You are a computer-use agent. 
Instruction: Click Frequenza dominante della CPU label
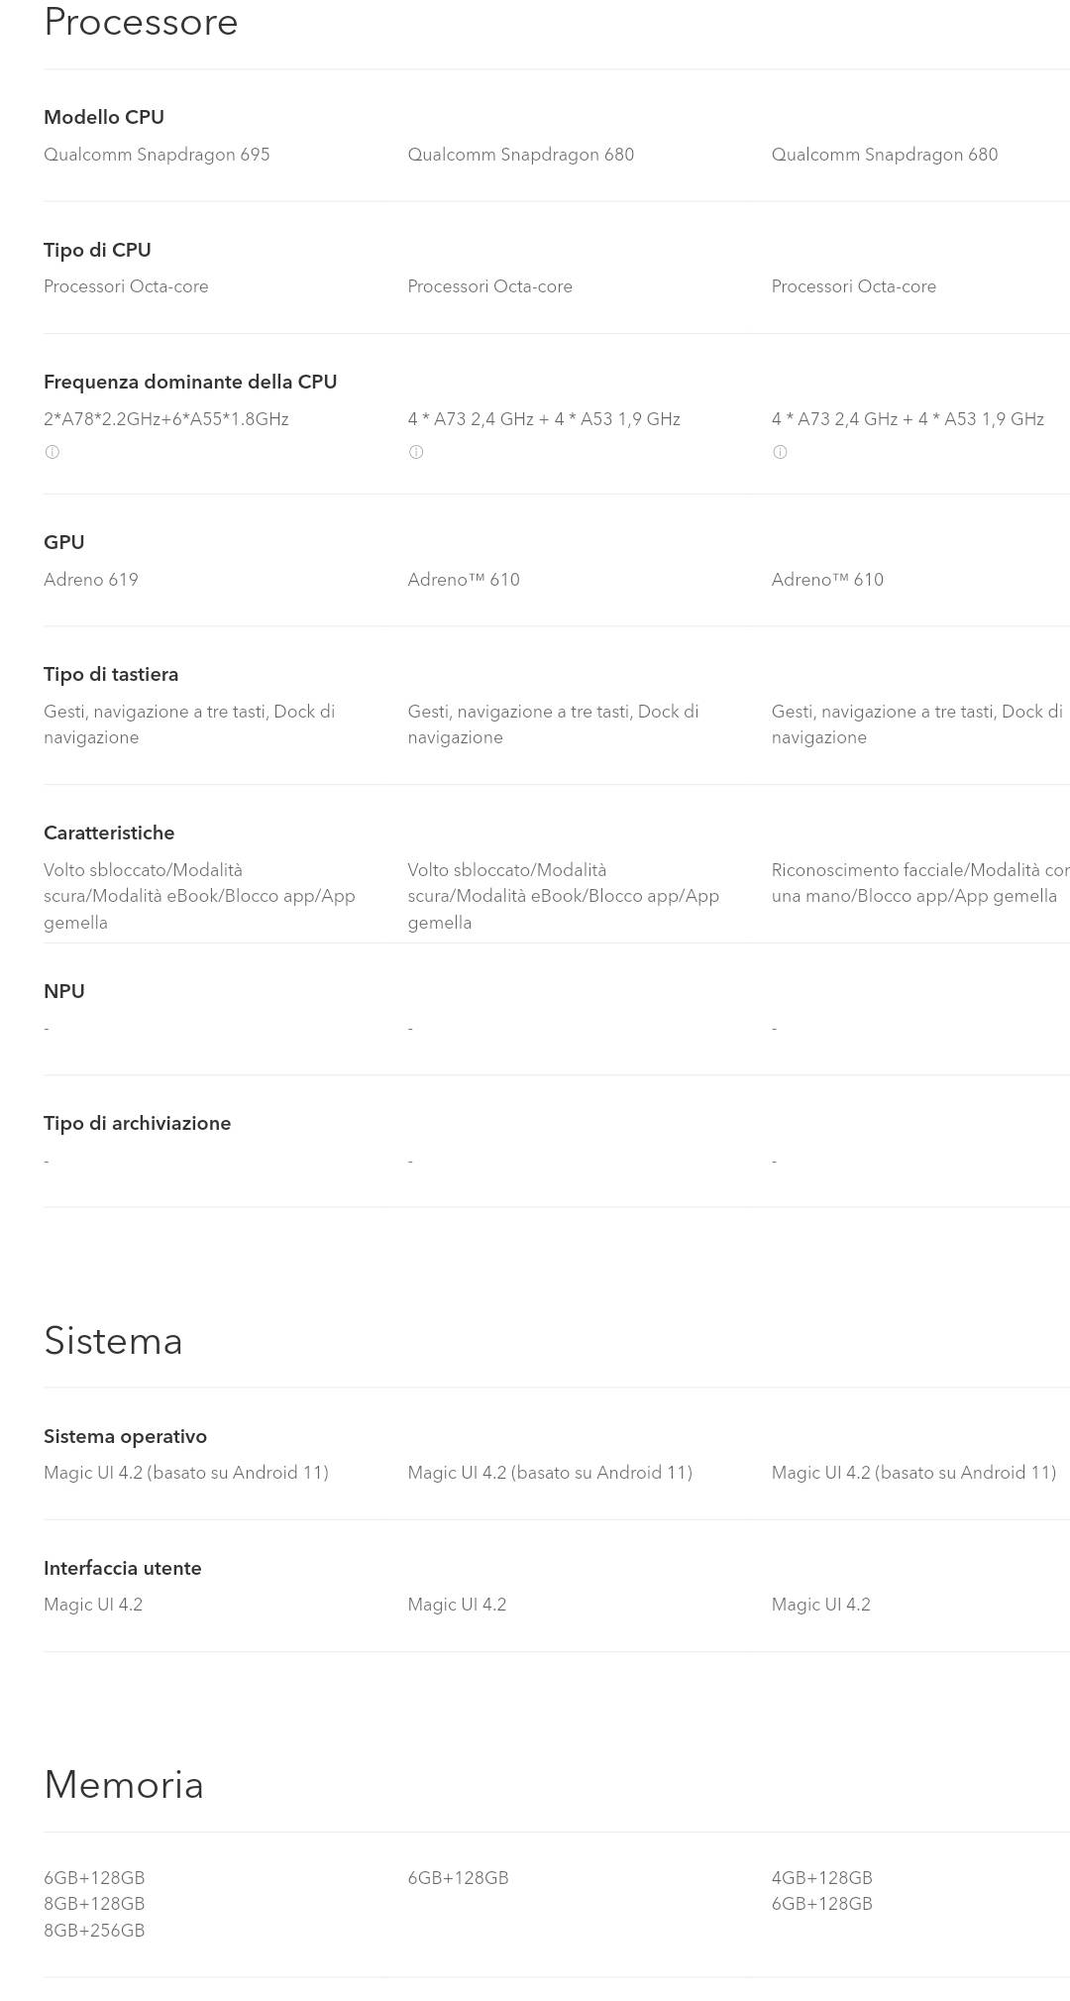point(190,382)
